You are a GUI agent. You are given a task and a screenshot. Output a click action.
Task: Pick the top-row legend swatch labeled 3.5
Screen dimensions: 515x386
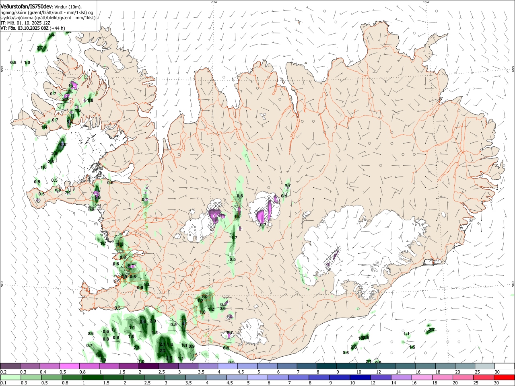click(208, 366)
